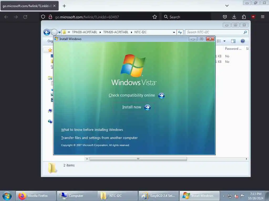269x201 pixels.
Task: Select NTC-I2C breadcrumb segment
Action: [141, 32]
